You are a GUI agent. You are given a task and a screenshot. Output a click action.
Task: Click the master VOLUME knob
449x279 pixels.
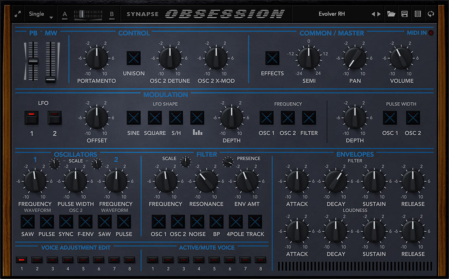[402, 58]
